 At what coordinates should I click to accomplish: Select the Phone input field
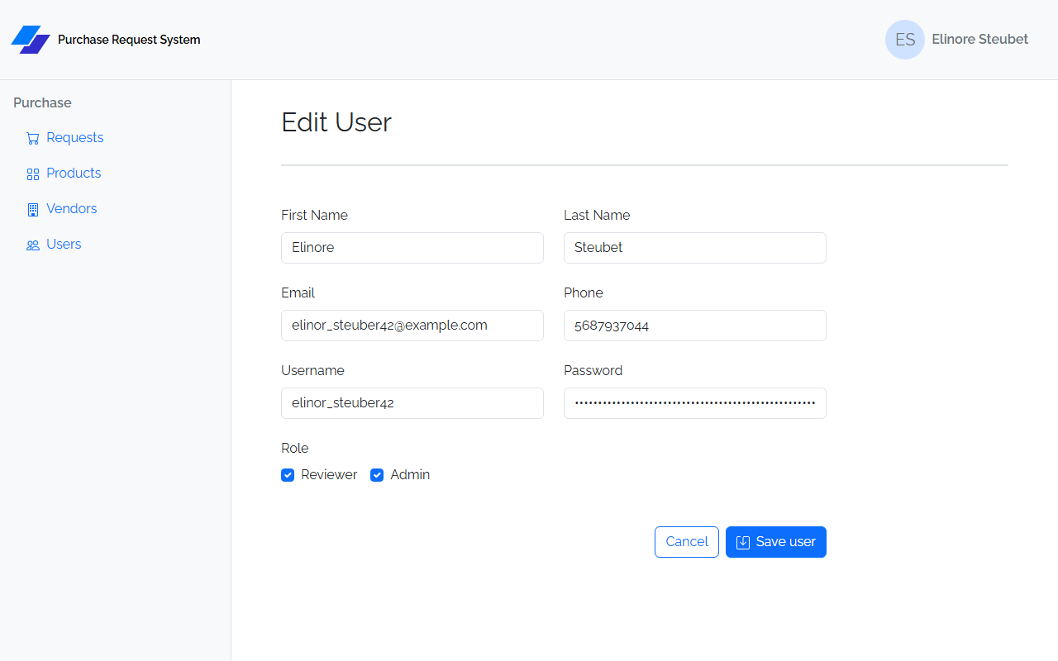point(695,326)
